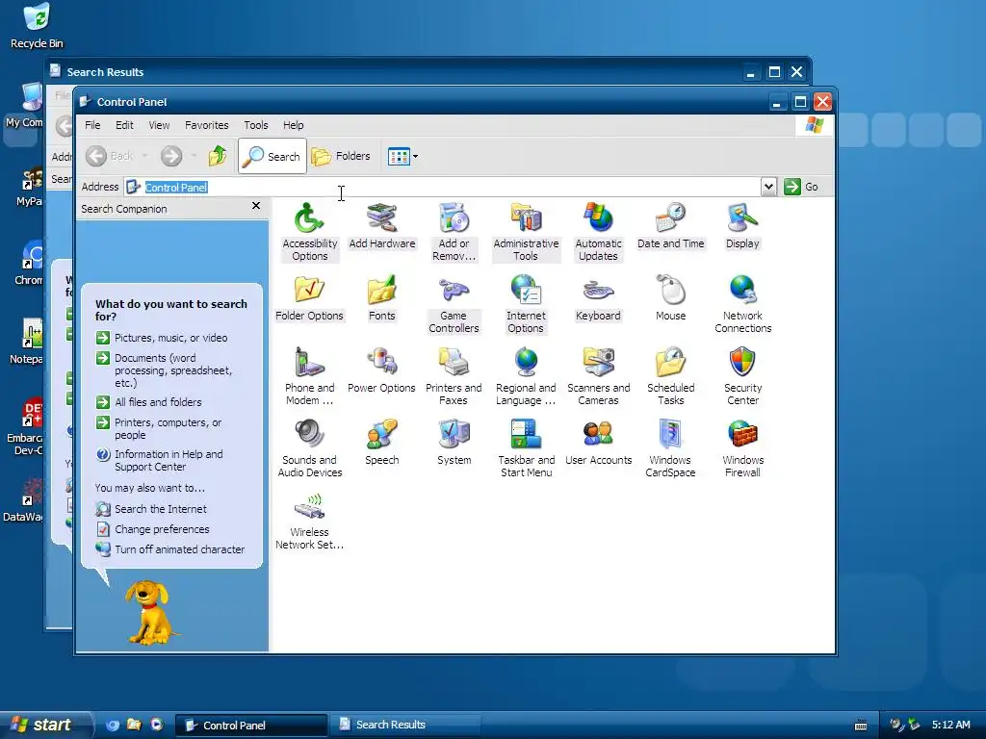Click the Control Panel taskbar button

point(251,725)
